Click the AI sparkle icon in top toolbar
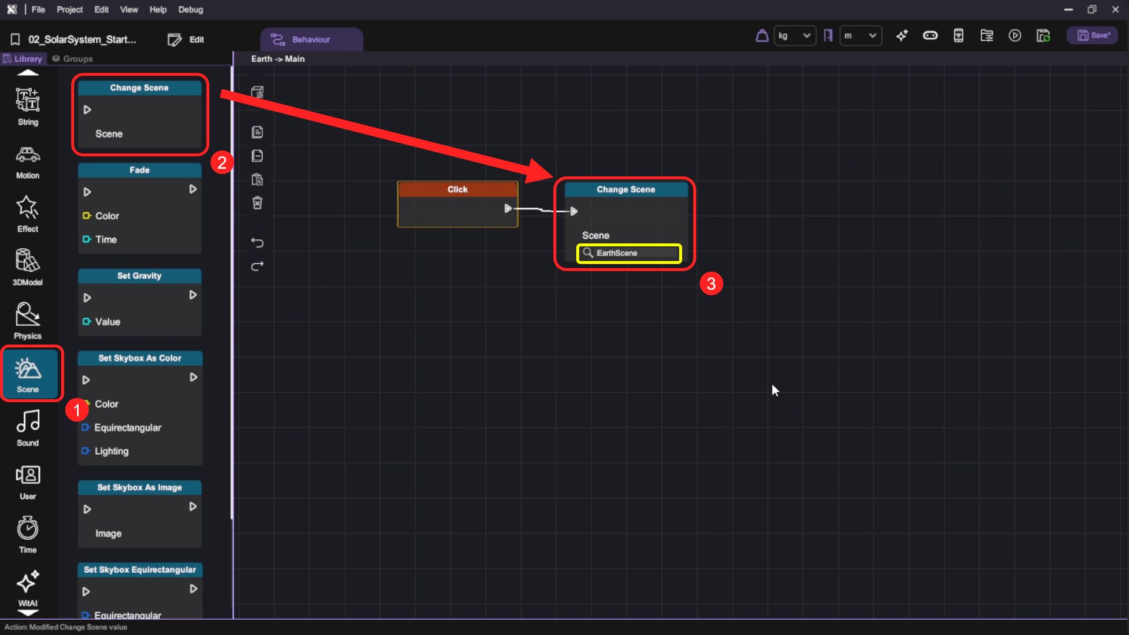Screen dimensions: 1129x635 tap(901, 36)
